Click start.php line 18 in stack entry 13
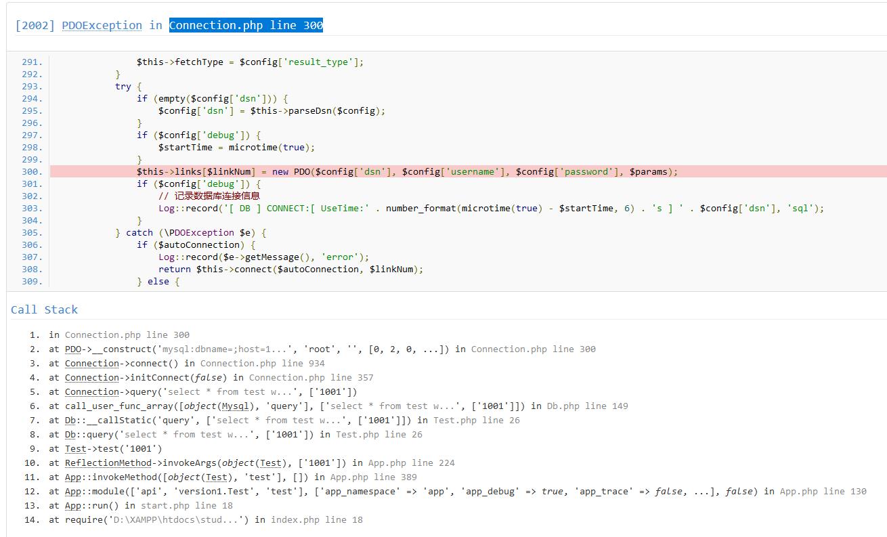 (187, 505)
